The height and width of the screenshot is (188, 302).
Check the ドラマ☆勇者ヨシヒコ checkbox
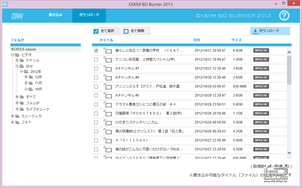tap(96, 105)
